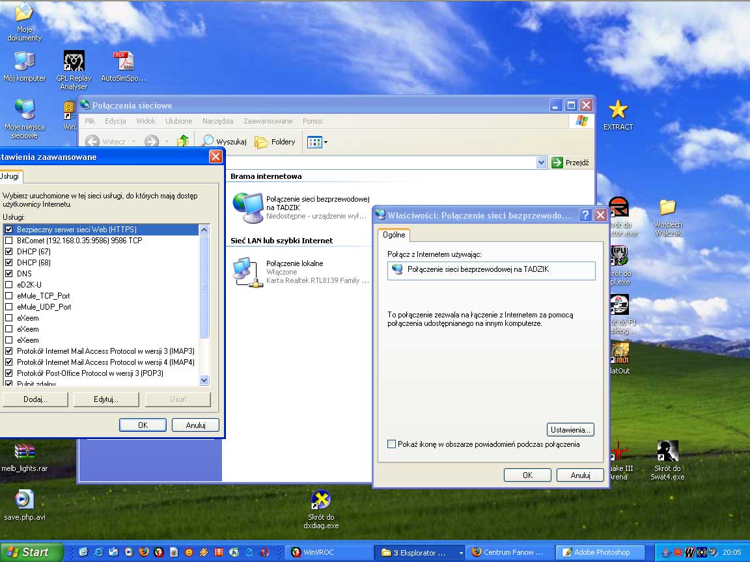The width and height of the screenshot is (750, 562).
Task: Open the Wyszukaj search toolbar icon
Action: [x=208, y=142]
